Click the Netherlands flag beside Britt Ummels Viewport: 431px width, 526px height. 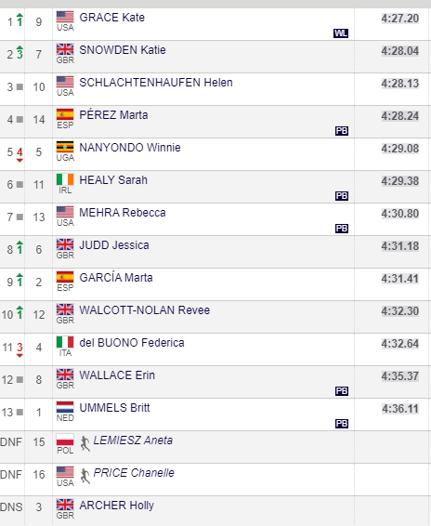(65, 407)
